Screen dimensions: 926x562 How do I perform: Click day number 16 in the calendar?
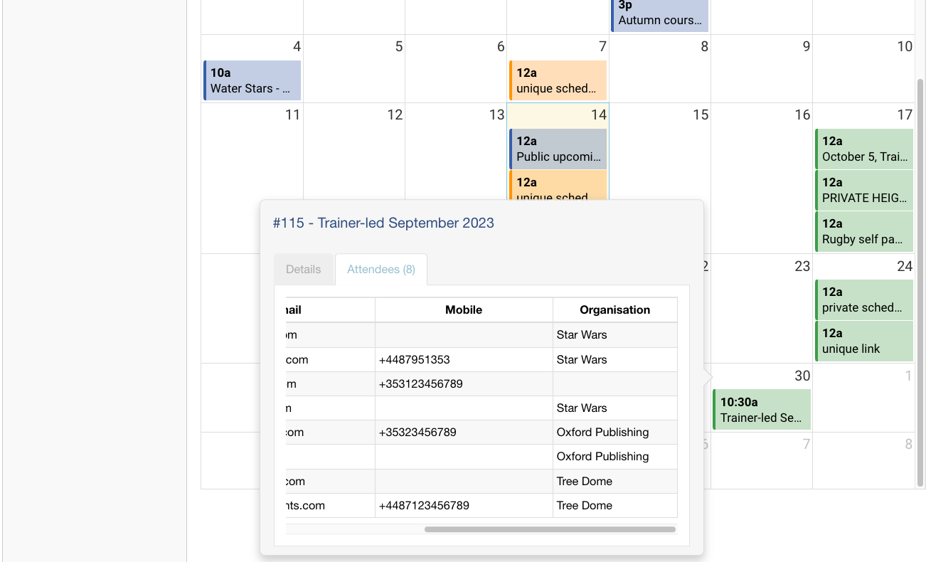tap(802, 115)
